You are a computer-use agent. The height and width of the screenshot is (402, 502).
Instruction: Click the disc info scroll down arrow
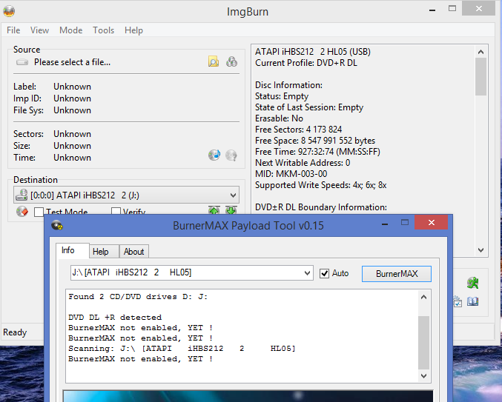(x=480, y=250)
